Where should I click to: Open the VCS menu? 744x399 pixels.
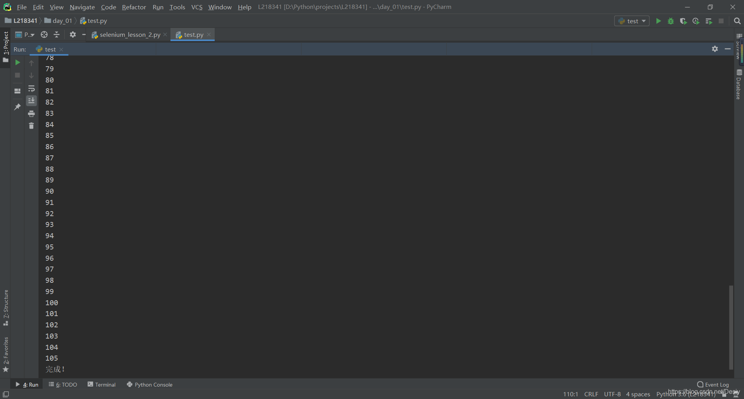(197, 7)
